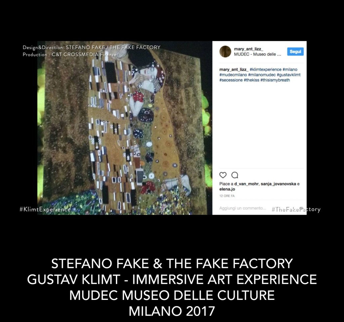Open the #secessione hashtag

pos(231,80)
